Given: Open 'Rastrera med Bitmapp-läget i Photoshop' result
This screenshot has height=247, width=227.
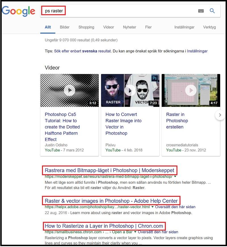Looking at the screenshot, I should [110, 170].
